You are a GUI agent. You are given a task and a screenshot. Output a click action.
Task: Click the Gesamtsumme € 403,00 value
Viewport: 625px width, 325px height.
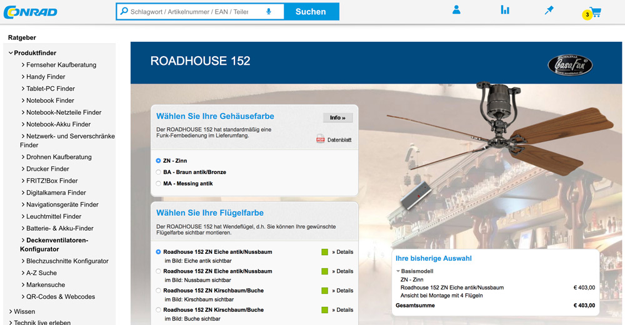[x=584, y=306]
